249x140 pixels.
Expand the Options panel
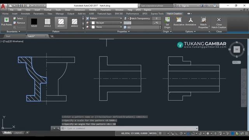point(190,31)
